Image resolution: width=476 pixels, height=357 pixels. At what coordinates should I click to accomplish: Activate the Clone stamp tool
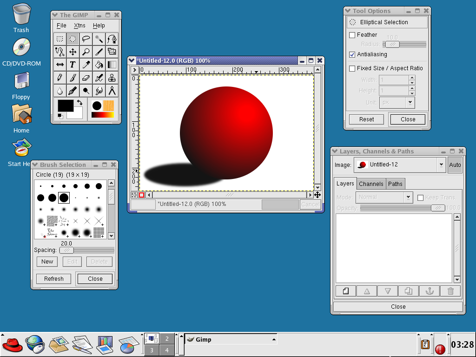click(112, 78)
